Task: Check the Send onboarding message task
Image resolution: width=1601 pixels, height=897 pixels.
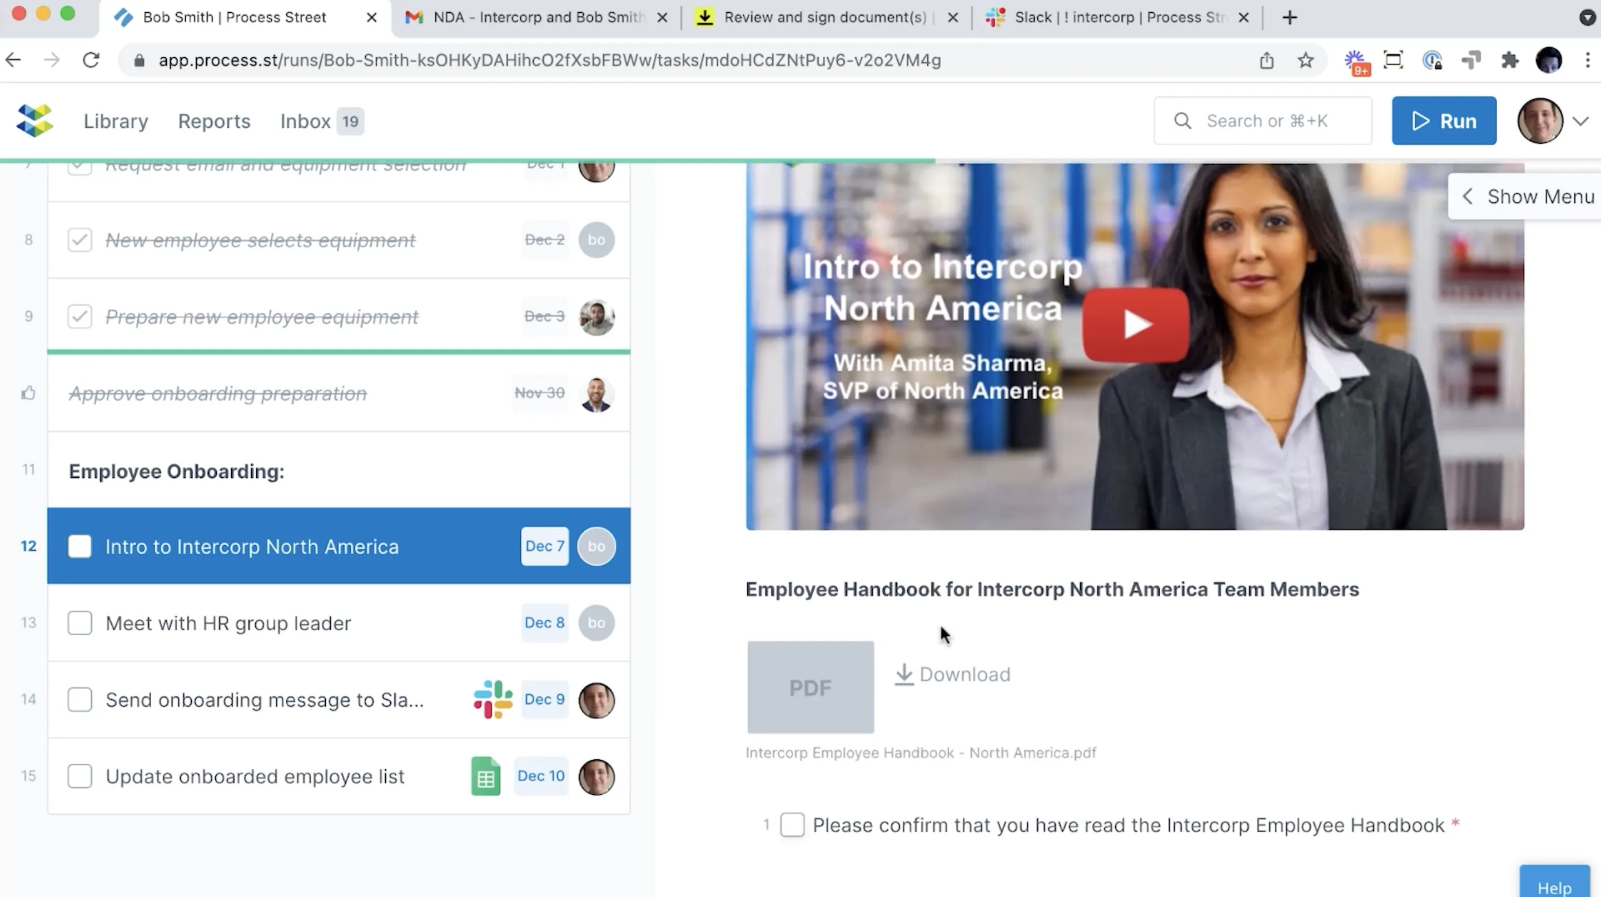Action: pyautogui.click(x=79, y=700)
